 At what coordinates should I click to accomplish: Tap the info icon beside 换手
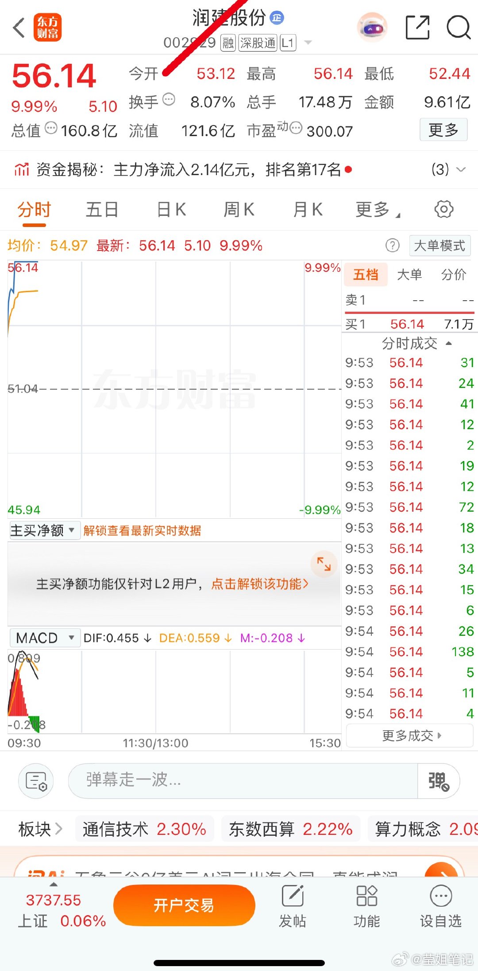[x=169, y=99]
